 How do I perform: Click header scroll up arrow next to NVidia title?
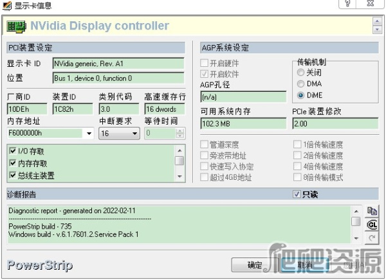pos(377,21)
